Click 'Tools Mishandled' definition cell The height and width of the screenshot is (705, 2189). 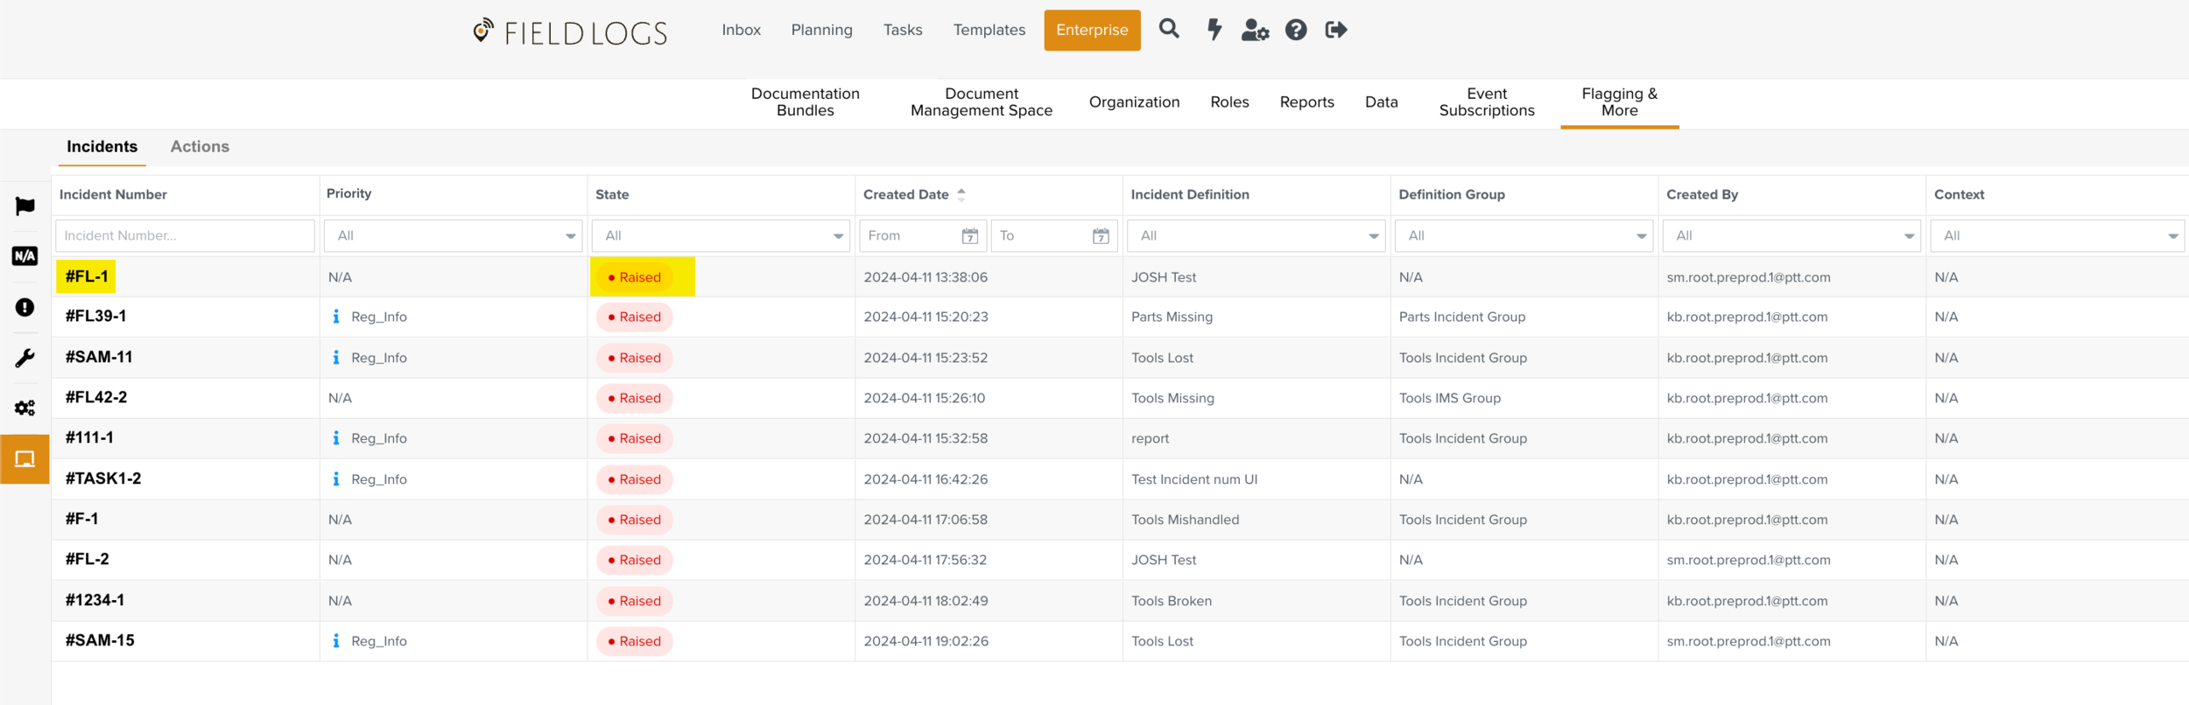[x=1185, y=520]
